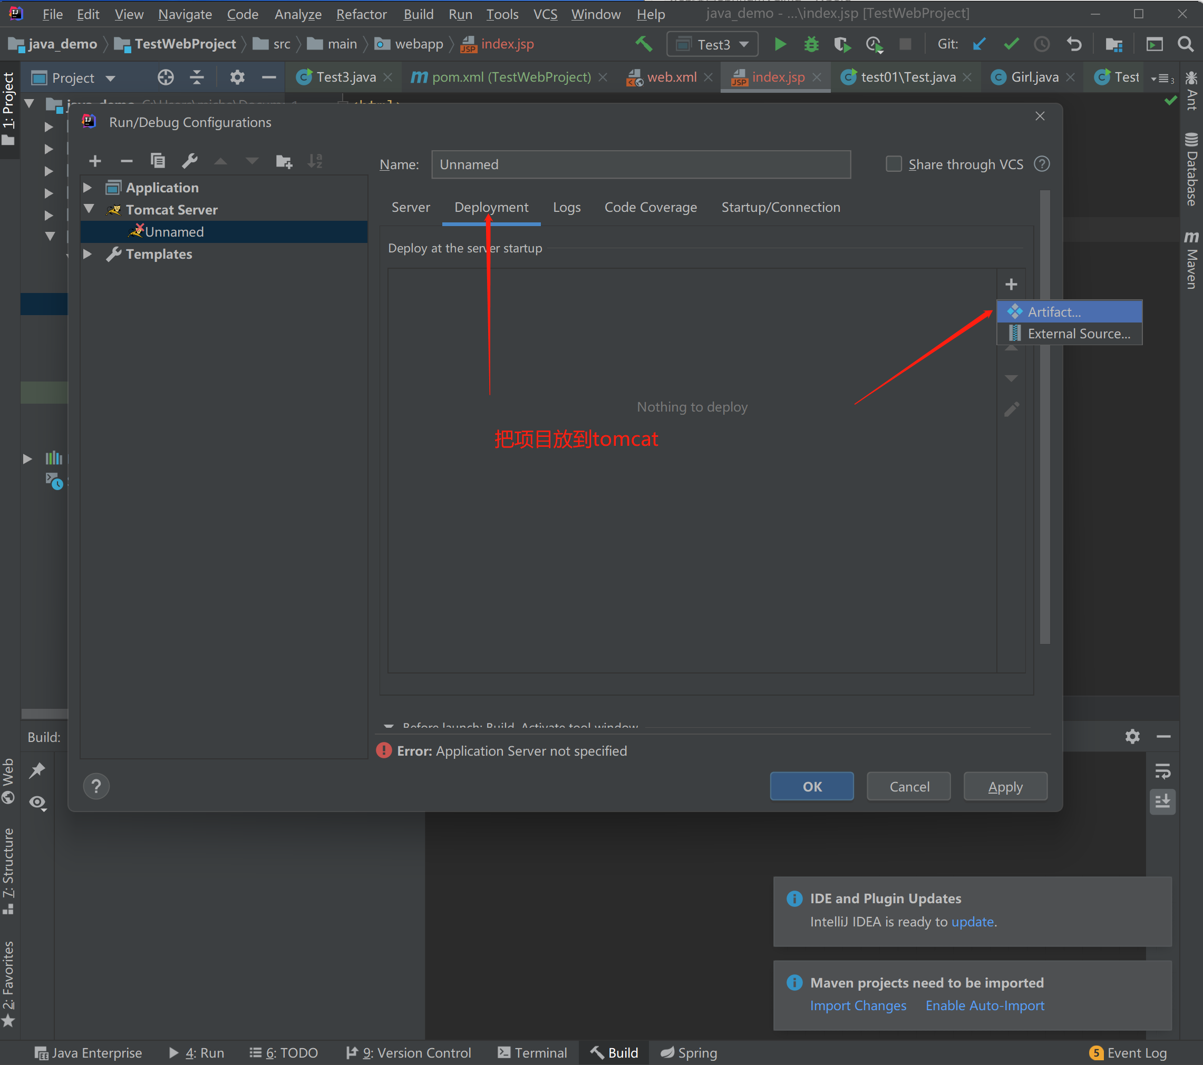The height and width of the screenshot is (1065, 1203).
Task: Click the Git update project arrow
Action: point(979,44)
